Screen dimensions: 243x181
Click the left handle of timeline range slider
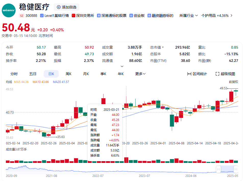(218, 169)
